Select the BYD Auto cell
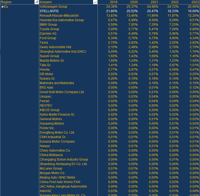The image size is (200, 196). (x=46, y=88)
